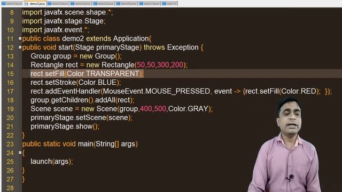Click 'rect.addEventHandler' at the start of line 17
The image size is (342, 192).
(x=65, y=91)
